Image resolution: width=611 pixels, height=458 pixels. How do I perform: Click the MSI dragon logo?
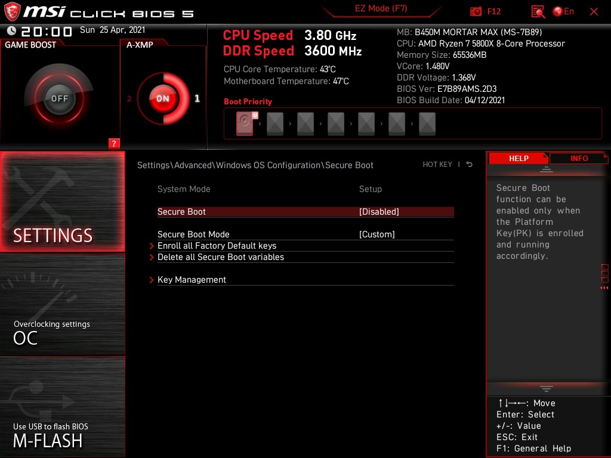click(x=13, y=11)
